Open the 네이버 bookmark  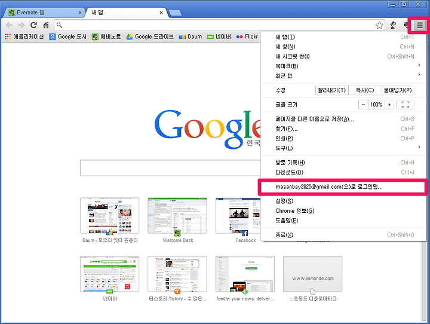(219, 36)
